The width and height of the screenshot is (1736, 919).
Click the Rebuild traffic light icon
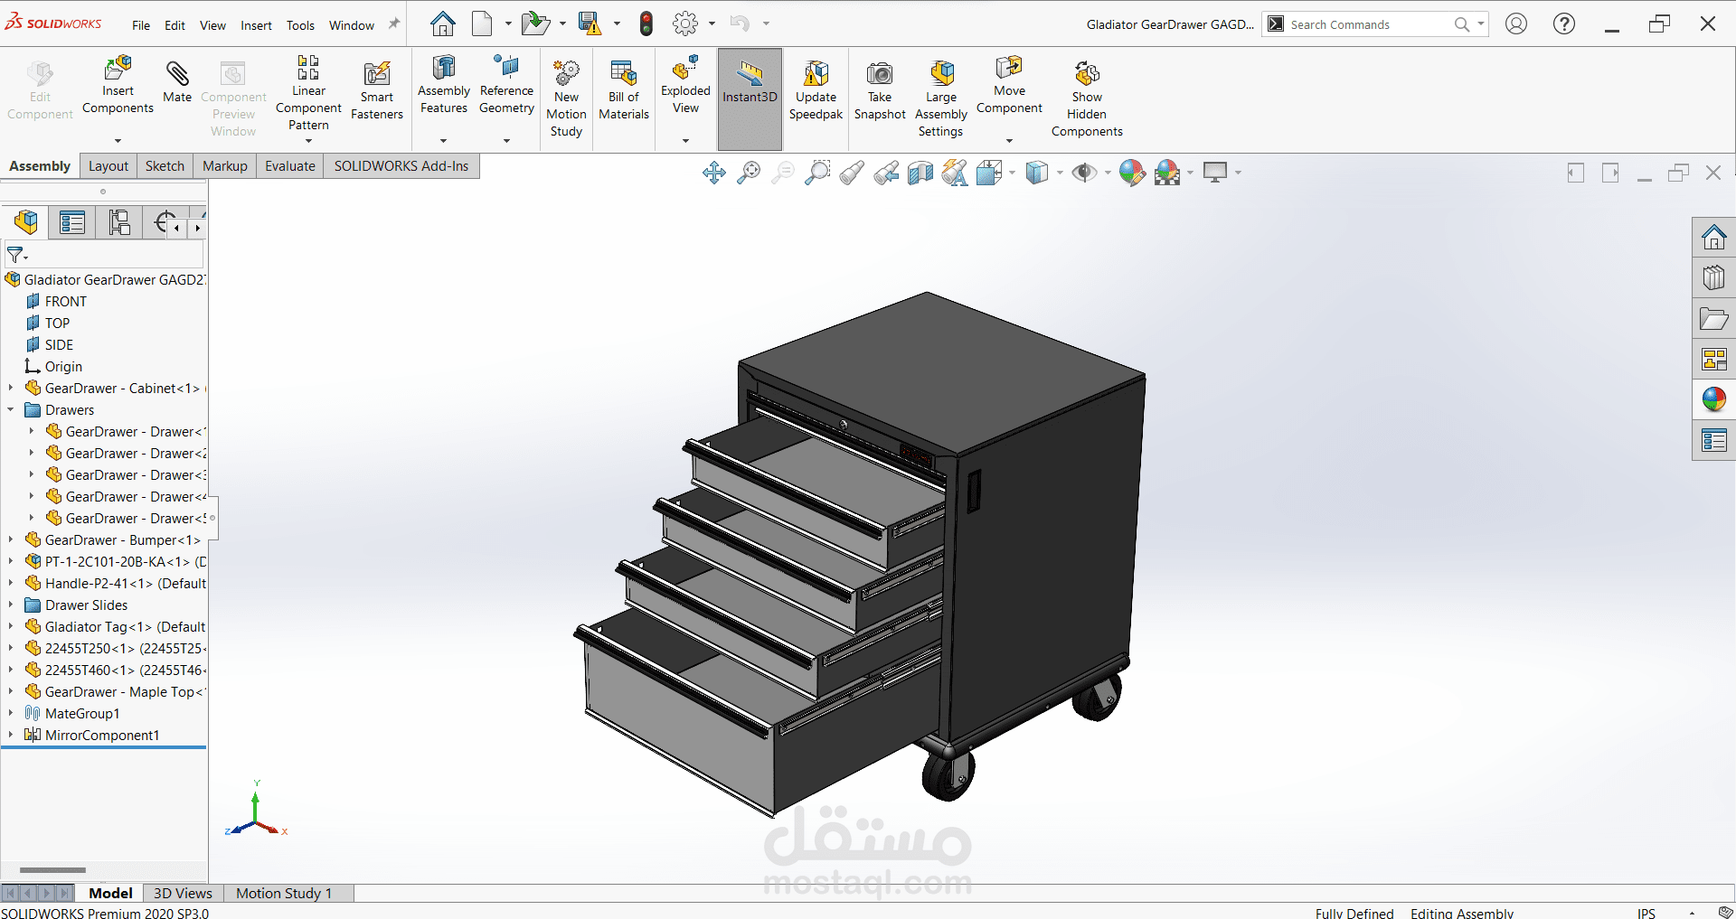(646, 23)
